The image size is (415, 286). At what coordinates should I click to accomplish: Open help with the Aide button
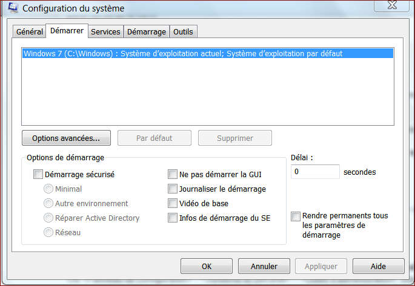(x=378, y=266)
